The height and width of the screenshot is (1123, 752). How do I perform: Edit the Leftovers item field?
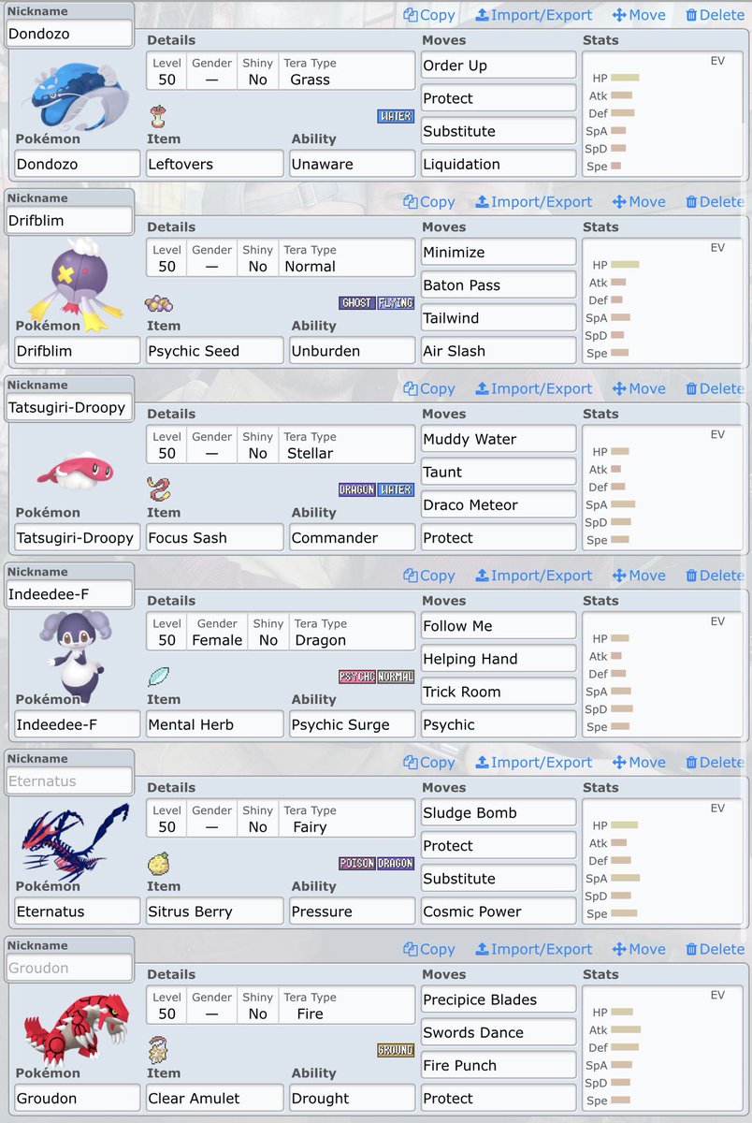click(215, 164)
